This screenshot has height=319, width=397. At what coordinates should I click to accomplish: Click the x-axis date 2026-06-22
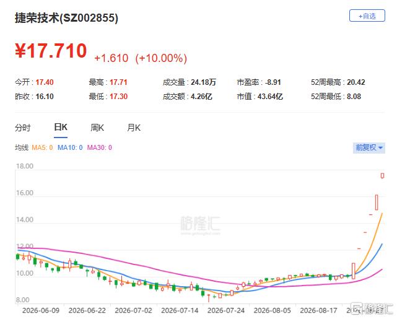point(87,310)
